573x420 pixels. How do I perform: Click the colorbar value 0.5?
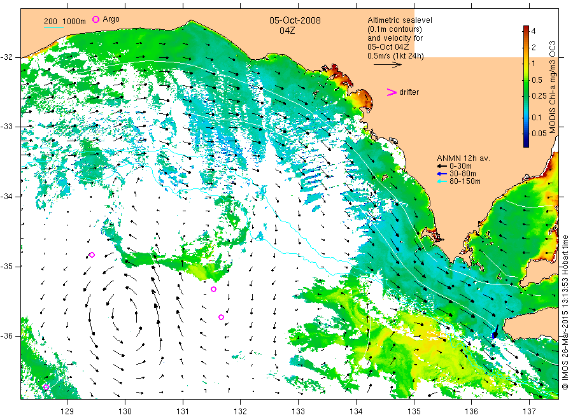pos(537,80)
